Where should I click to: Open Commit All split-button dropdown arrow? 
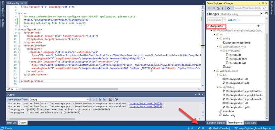pos(224,20)
